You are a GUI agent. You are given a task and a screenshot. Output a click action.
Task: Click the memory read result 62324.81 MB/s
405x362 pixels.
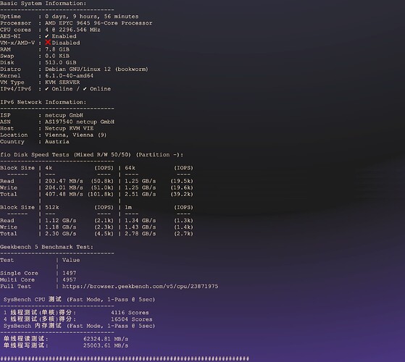106,339
